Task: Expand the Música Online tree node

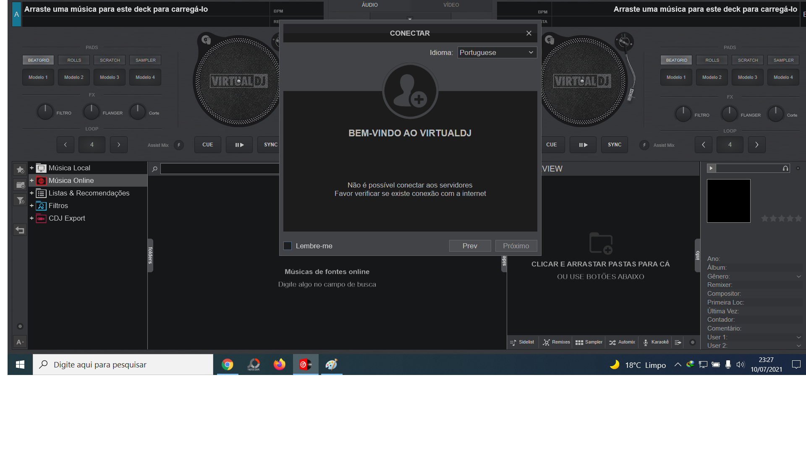Action: [31, 180]
